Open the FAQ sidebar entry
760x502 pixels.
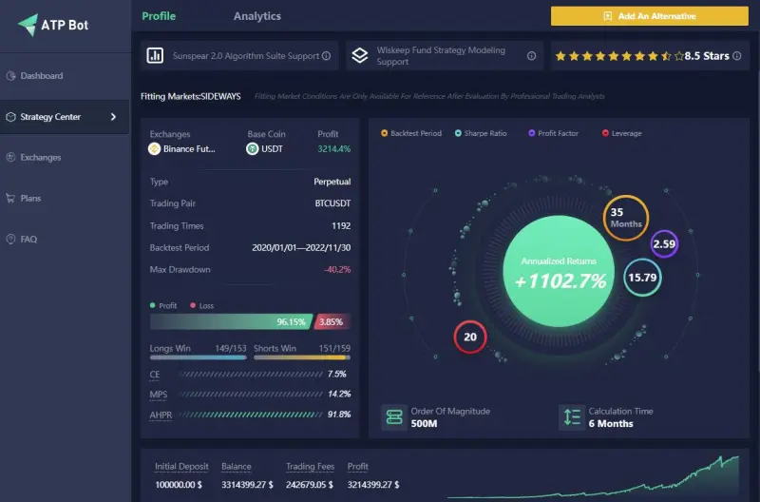pos(28,240)
